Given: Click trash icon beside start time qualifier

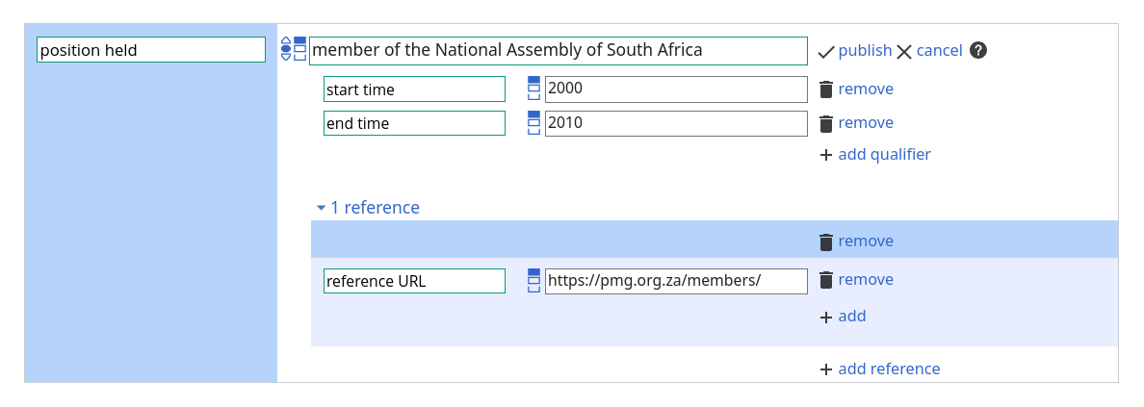Looking at the screenshot, I should pyautogui.click(x=825, y=89).
